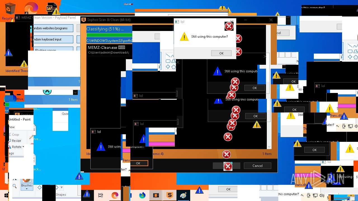Viewport: 358px width, 201px height.
Task: Click the C:\WINDOWS\system32 path line
Action: tap(109, 41)
